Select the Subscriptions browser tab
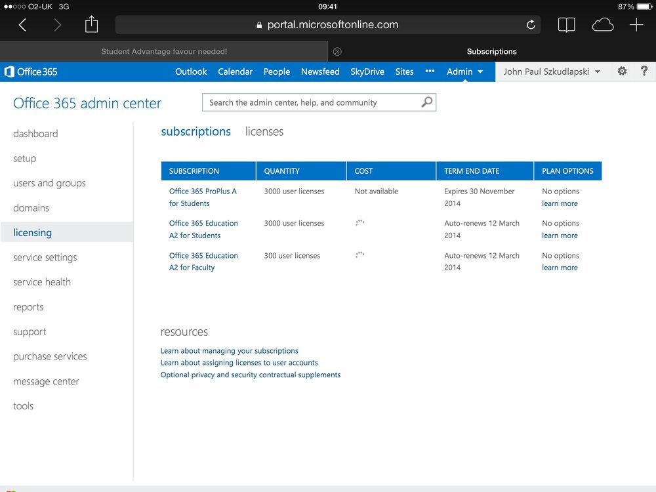656x492 pixels. 491,51
